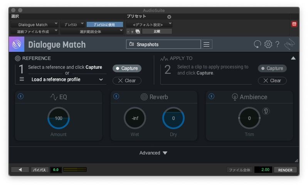Viewport: 308px width, 186px height.
Task: Click the ファイル全体 button
Action: click(239, 170)
